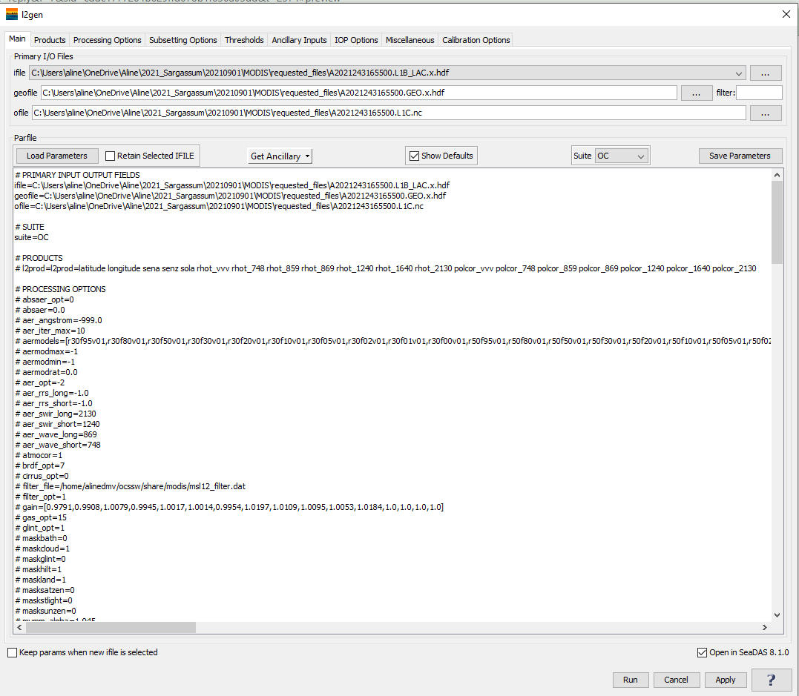The image size is (799, 696).
Task: Browse for the ofile output location
Action: (x=765, y=112)
